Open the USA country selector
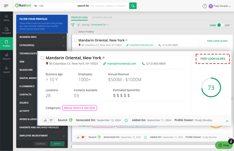Image resolution: width=234 pixels, height=151 pixels. 54,6
